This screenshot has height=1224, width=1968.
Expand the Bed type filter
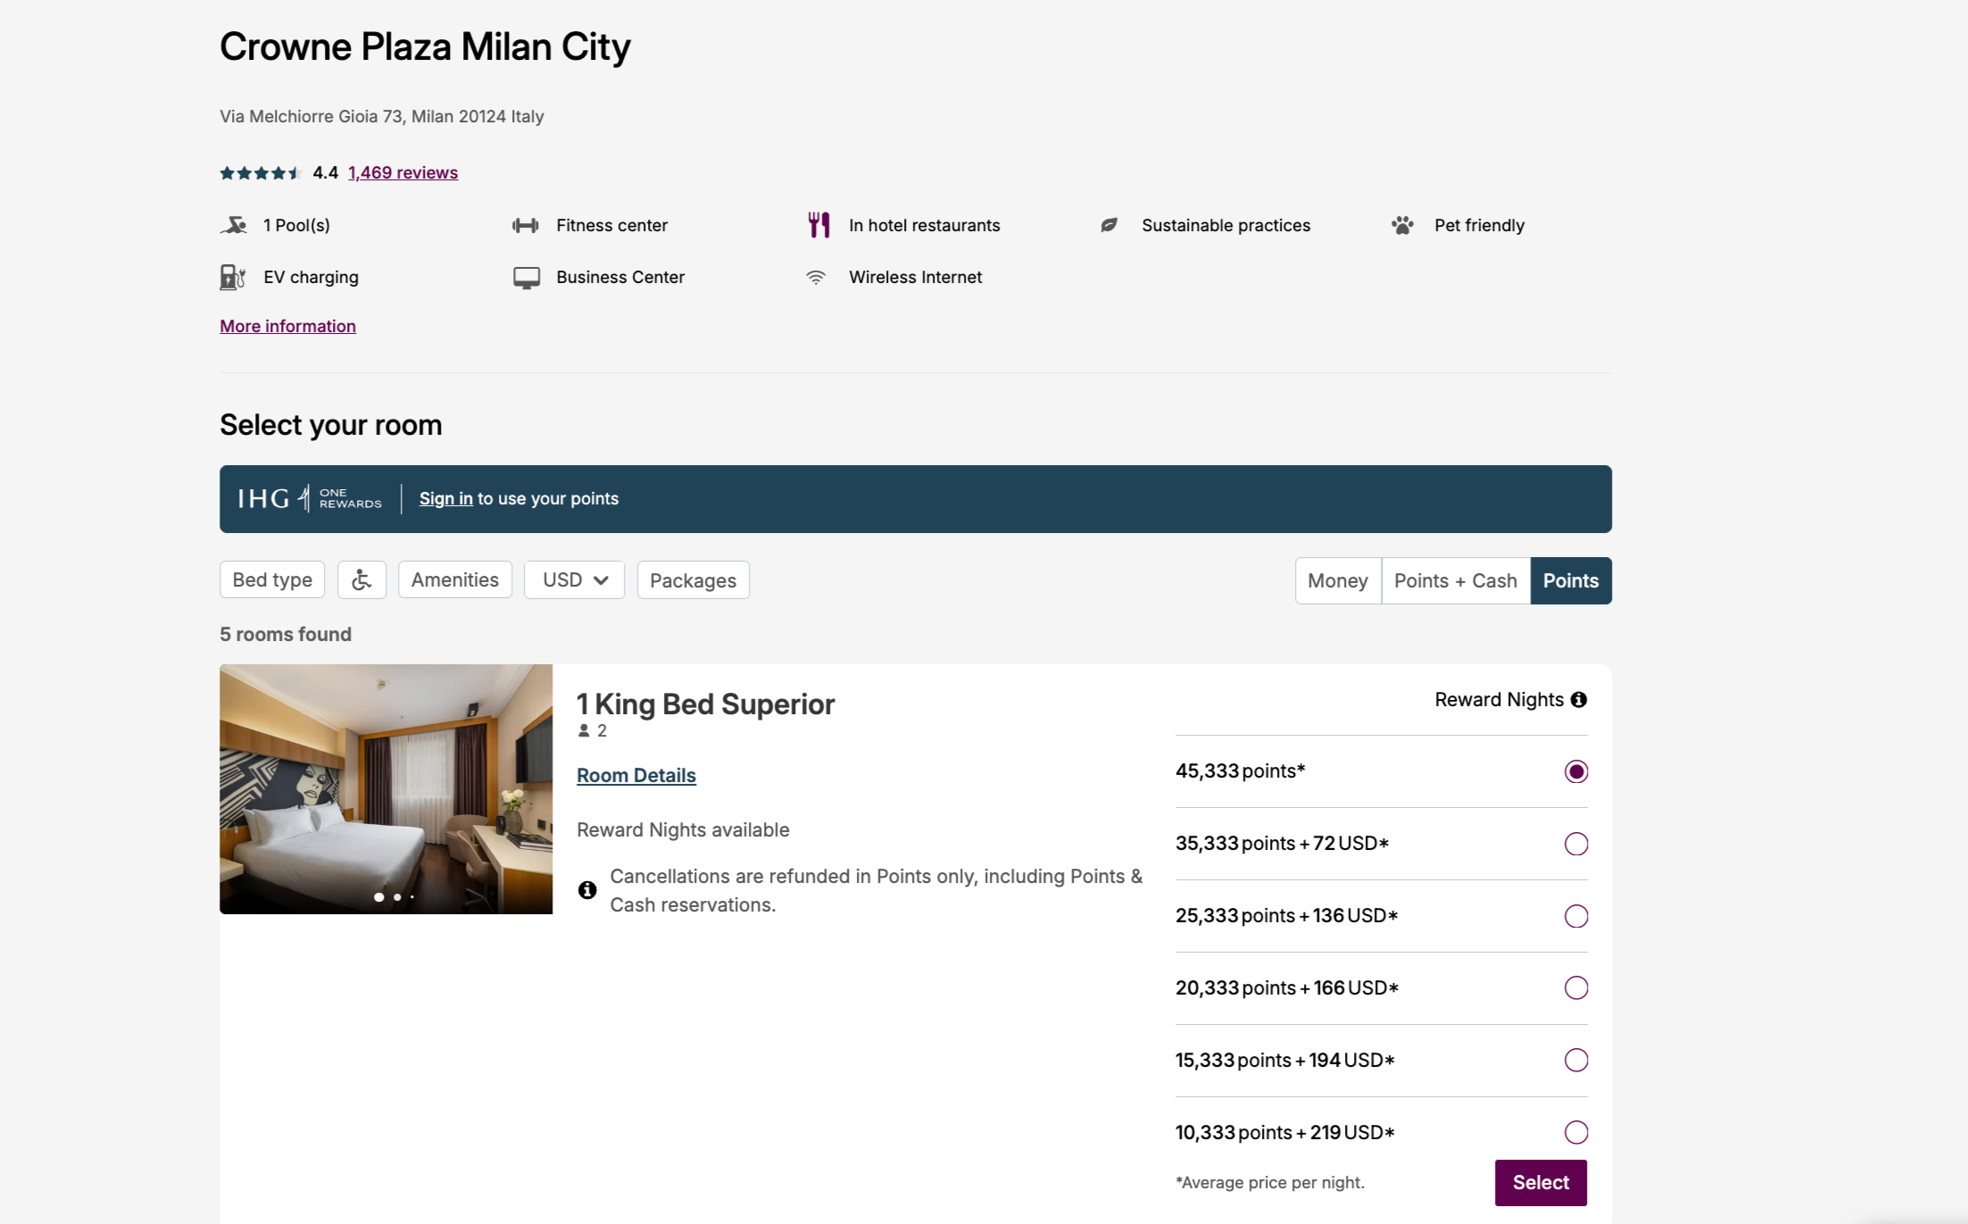(x=272, y=580)
